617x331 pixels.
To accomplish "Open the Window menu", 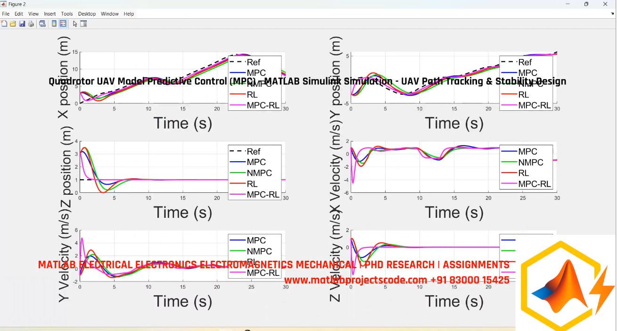I will [110, 14].
